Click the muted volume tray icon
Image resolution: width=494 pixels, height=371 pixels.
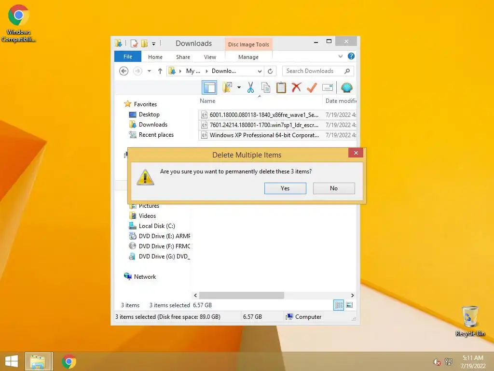[x=437, y=361]
